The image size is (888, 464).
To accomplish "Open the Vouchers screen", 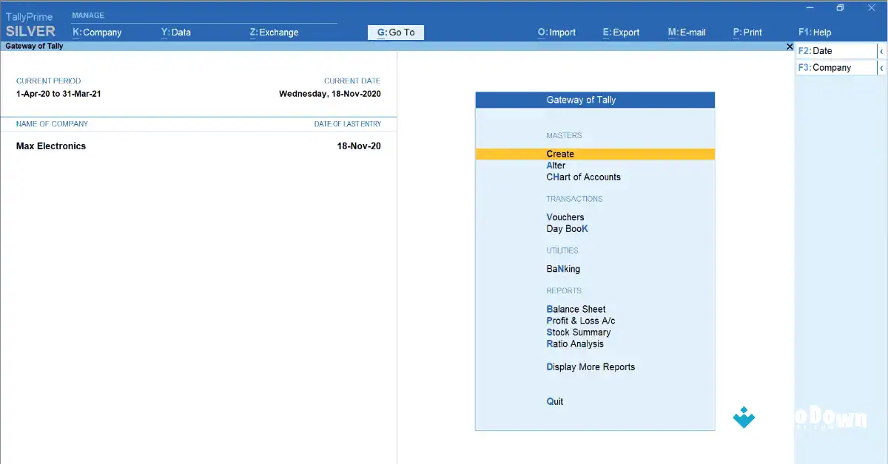I will 565,217.
